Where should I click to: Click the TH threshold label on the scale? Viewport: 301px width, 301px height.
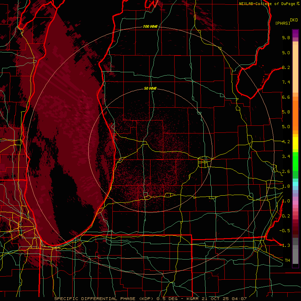coord(287,261)
